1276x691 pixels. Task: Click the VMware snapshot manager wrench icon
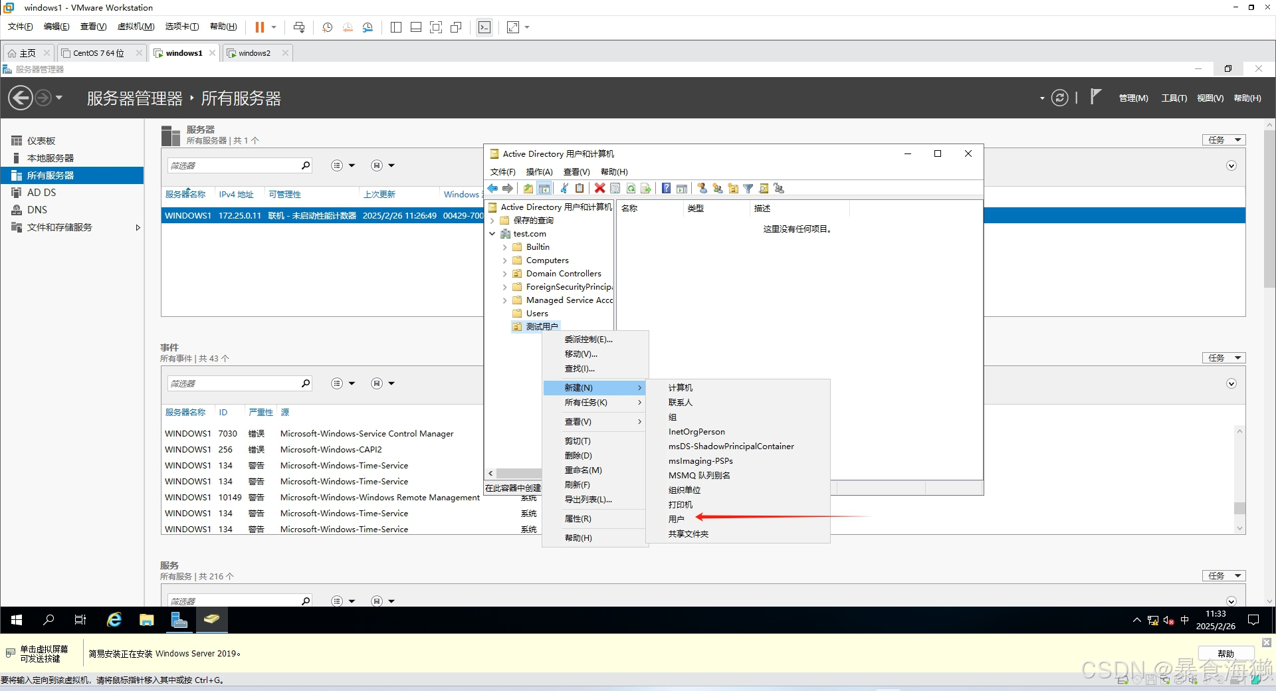point(368,27)
